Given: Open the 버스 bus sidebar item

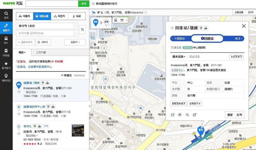Looking at the screenshot, I should (x=6, y=40).
